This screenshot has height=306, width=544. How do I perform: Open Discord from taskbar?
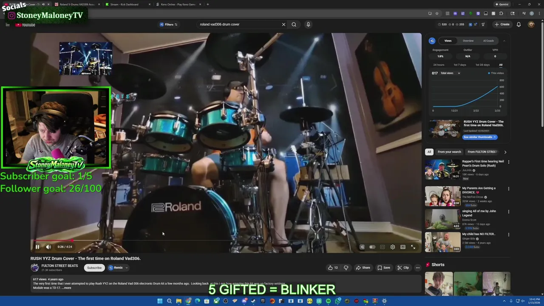(x=244, y=301)
